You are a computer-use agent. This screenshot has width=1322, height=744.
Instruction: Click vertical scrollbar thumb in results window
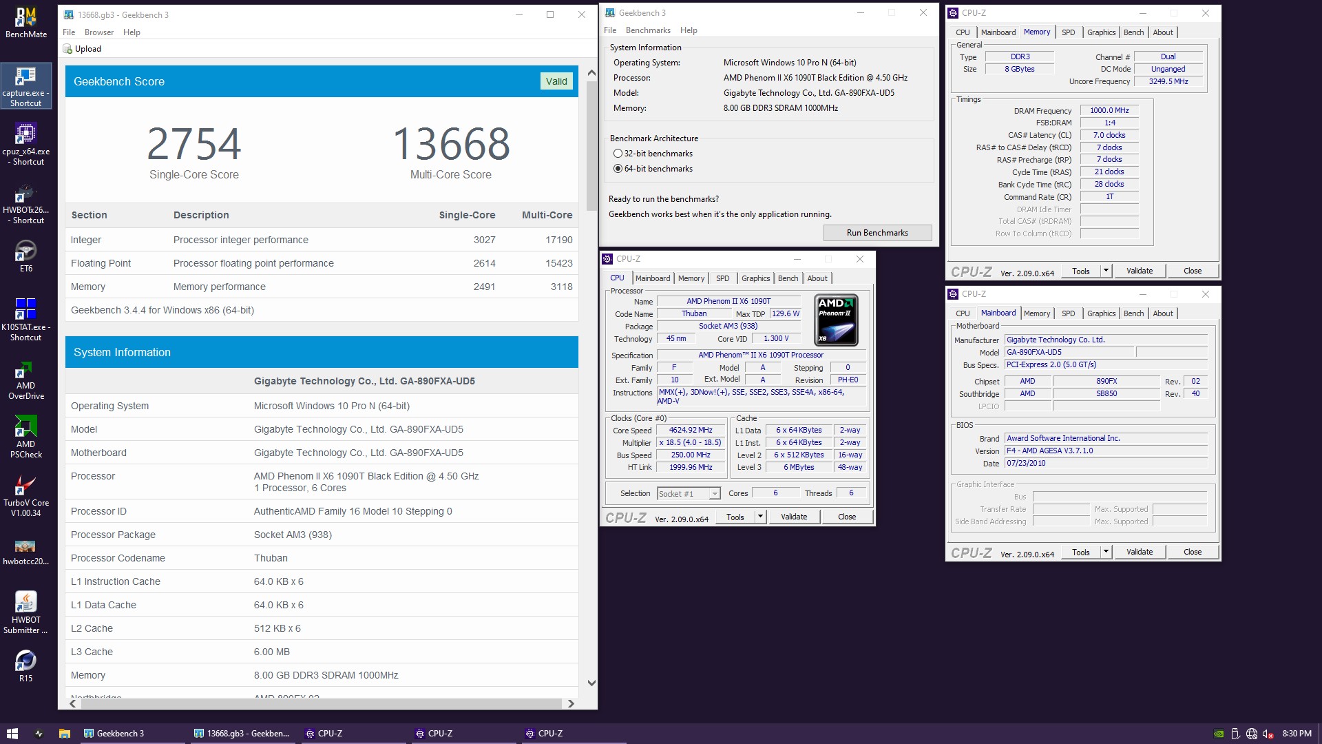pos(591,145)
